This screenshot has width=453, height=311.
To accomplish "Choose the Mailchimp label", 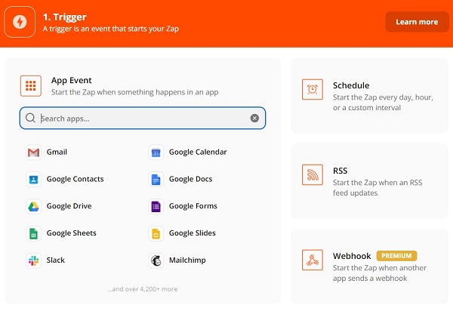I will click(187, 260).
